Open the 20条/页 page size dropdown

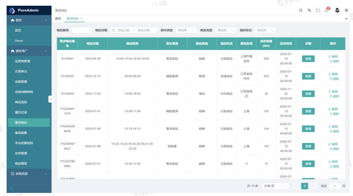[275, 186]
